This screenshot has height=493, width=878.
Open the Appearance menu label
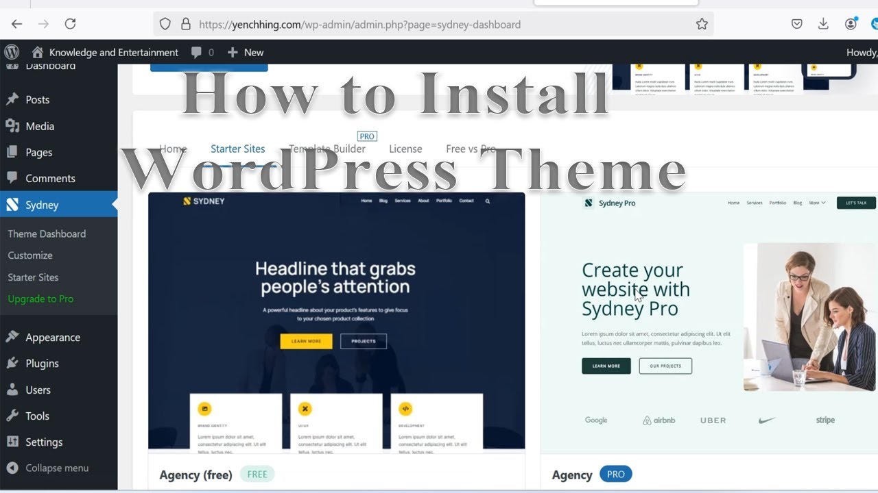53,337
